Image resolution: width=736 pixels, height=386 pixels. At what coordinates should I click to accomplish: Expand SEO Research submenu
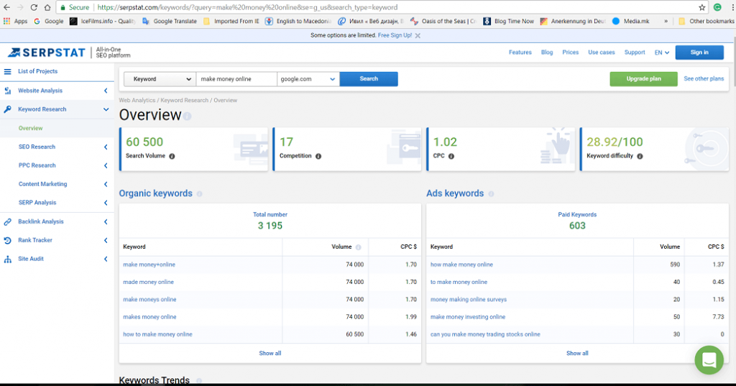[x=106, y=147]
